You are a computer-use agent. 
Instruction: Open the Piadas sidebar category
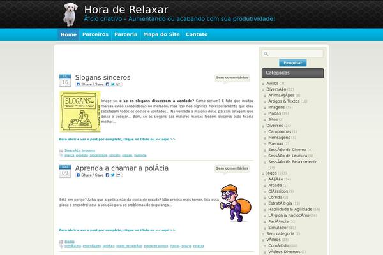[x=274, y=113]
